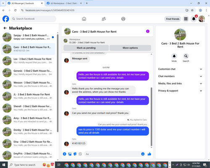Expand Privacy & support section
The image size is (210, 168).
[x=180, y=91]
